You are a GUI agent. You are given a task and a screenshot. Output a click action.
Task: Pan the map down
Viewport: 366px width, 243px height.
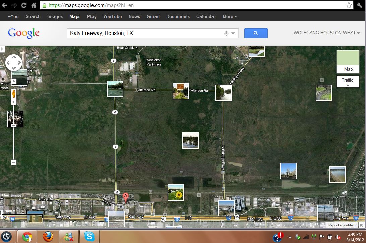pyautogui.click(x=13, y=68)
